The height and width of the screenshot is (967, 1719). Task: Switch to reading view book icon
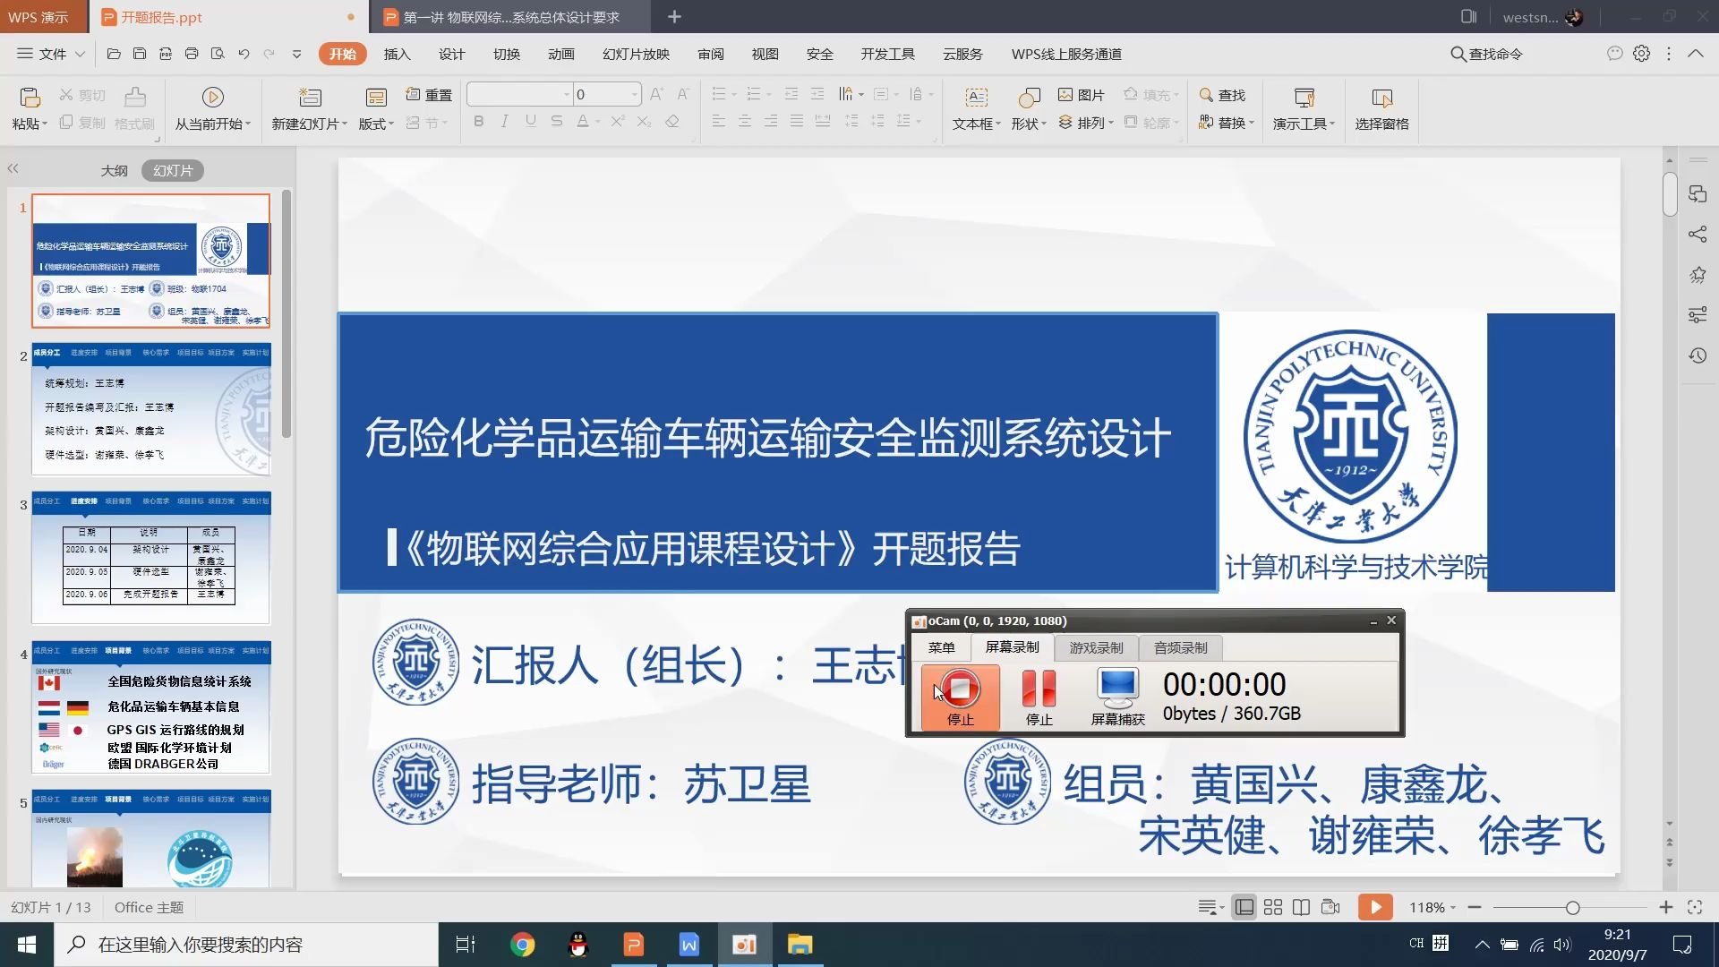pos(1302,907)
